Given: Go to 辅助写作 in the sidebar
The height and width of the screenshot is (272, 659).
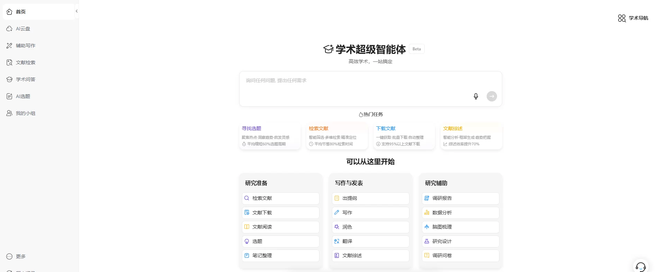Looking at the screenshot, I should [x=39, y=46].
